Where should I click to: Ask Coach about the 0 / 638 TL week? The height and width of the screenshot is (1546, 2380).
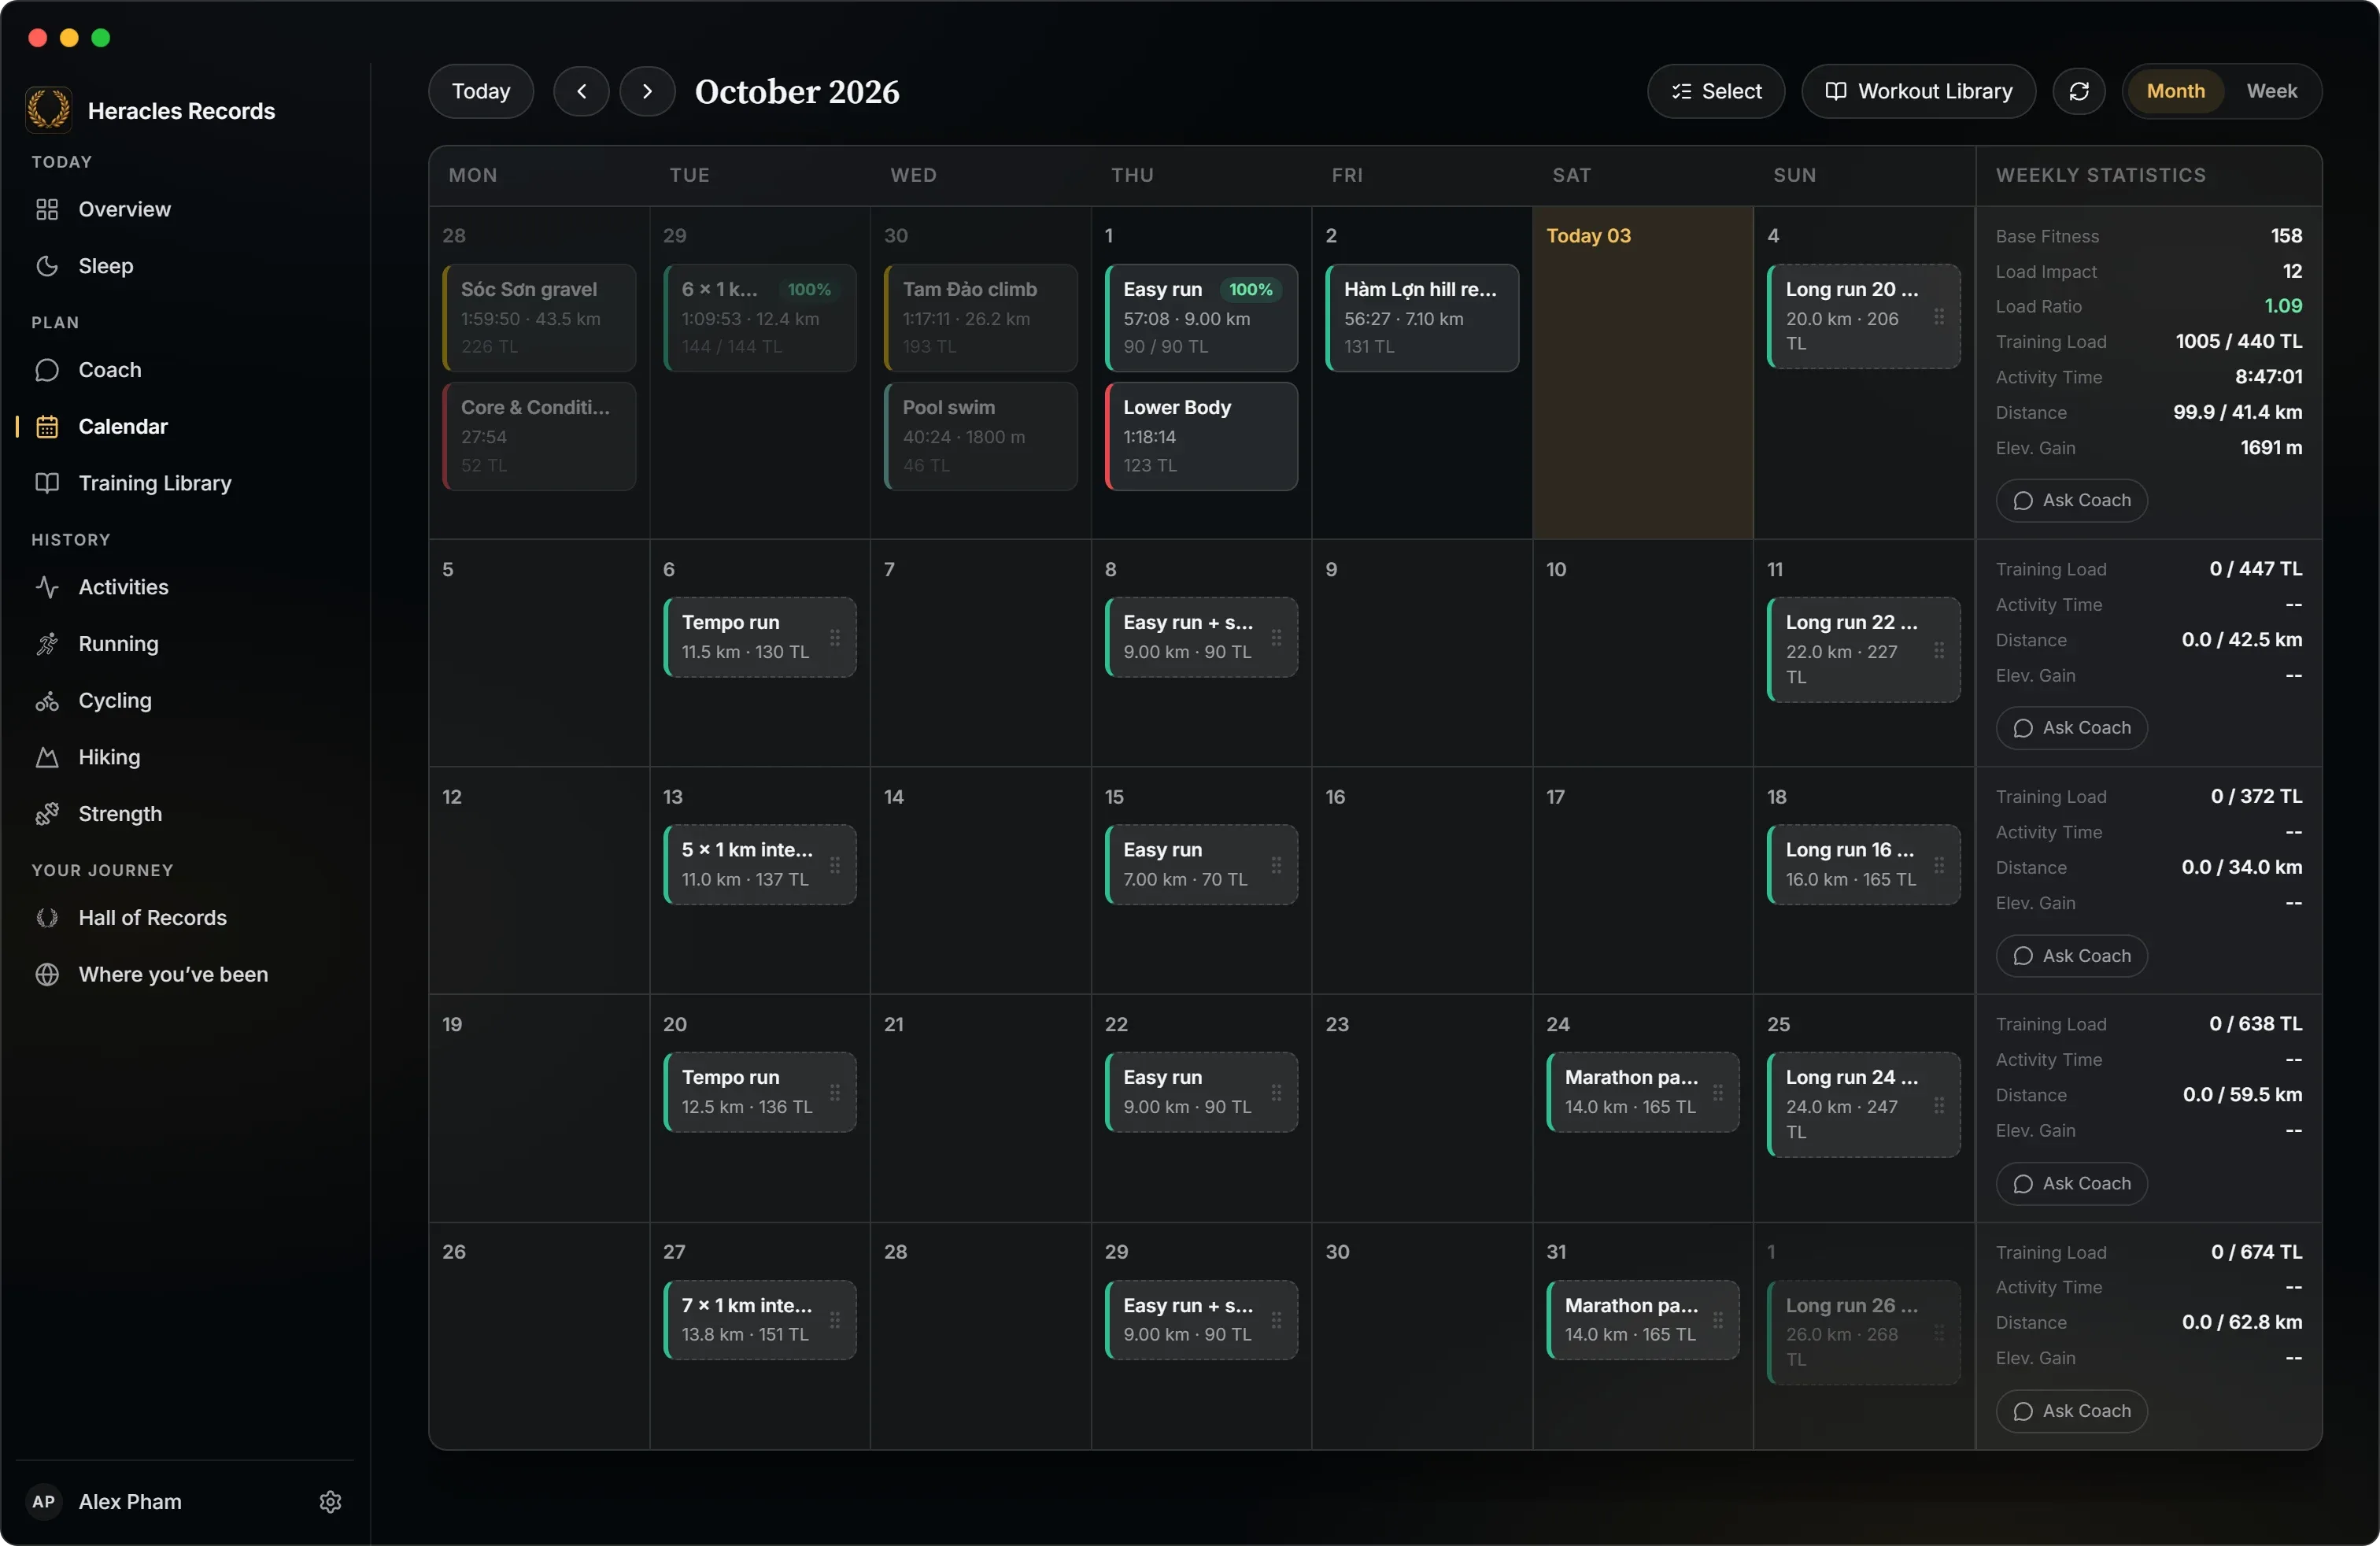click(2071, 1183)
